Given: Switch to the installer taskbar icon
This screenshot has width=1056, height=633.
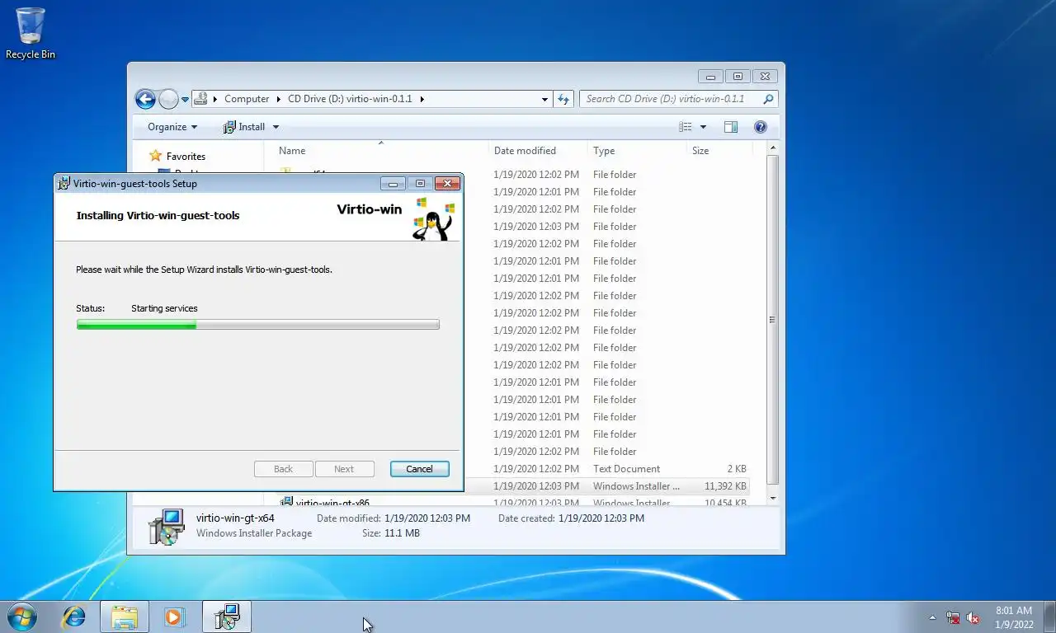Looking at the screenshot, I should click(226, 617).
